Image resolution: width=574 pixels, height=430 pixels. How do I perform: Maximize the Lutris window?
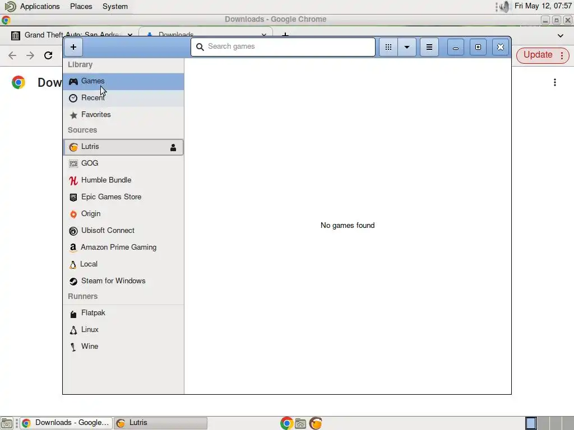pos(478,47)
